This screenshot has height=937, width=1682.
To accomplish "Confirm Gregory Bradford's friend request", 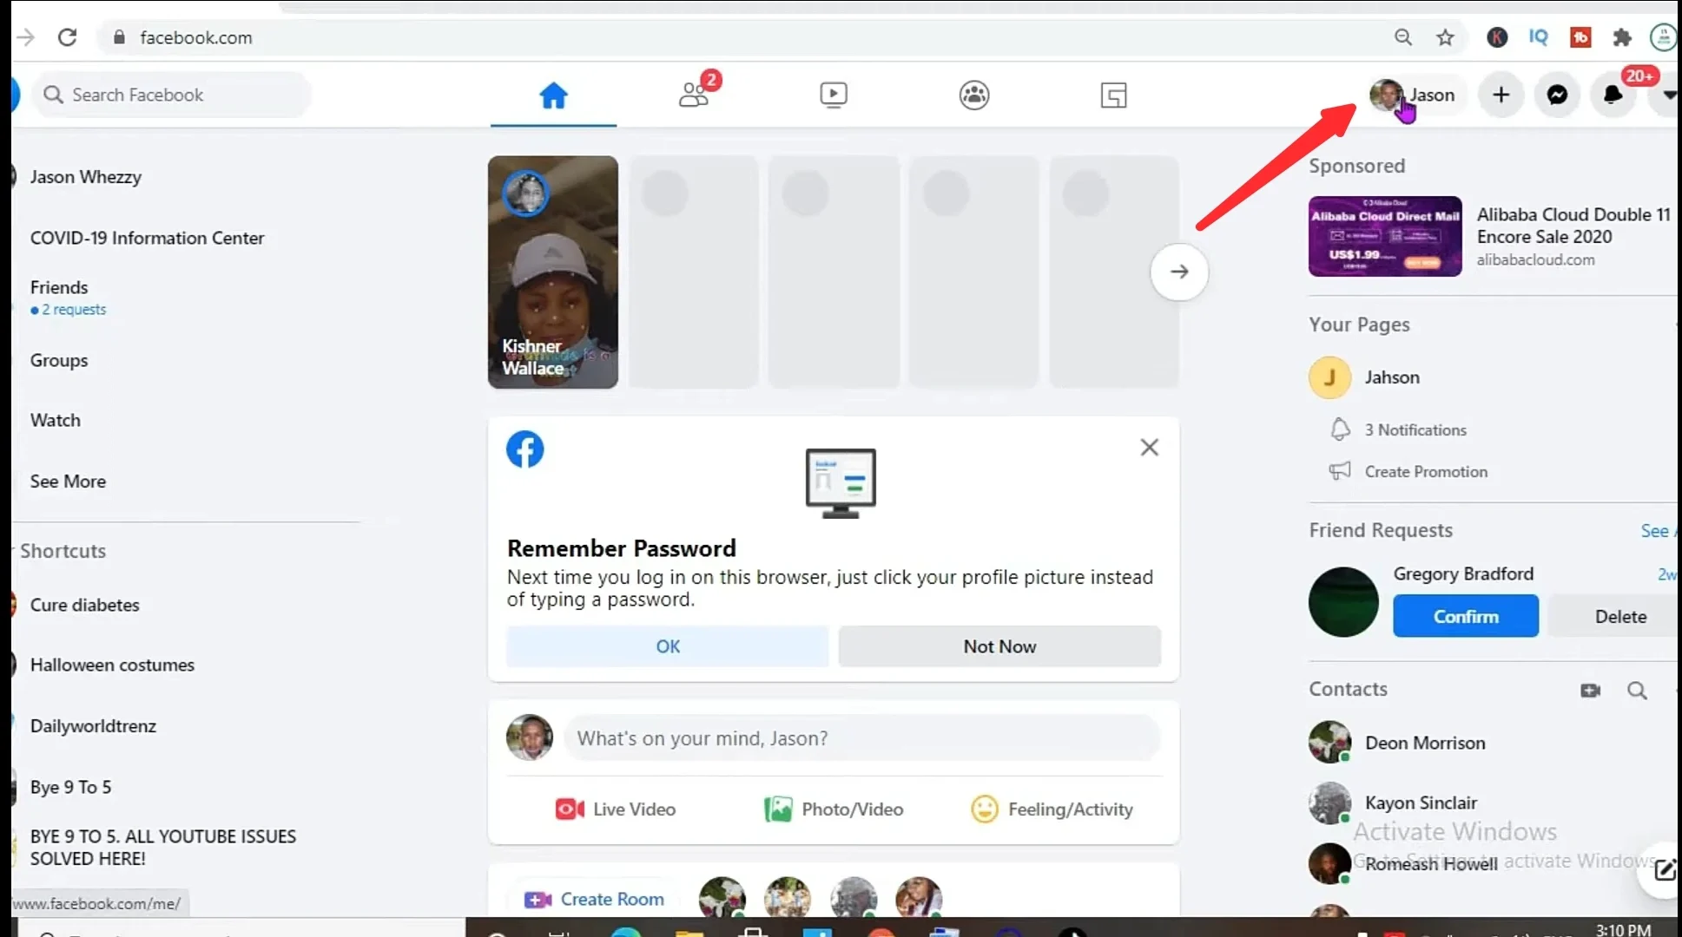I will (x=1466, y=616).
